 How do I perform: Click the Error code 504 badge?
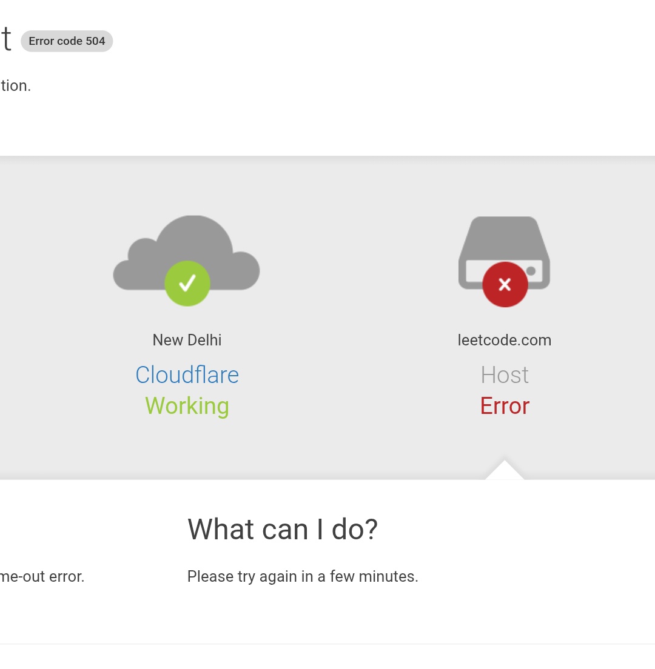tap(67, 41)
